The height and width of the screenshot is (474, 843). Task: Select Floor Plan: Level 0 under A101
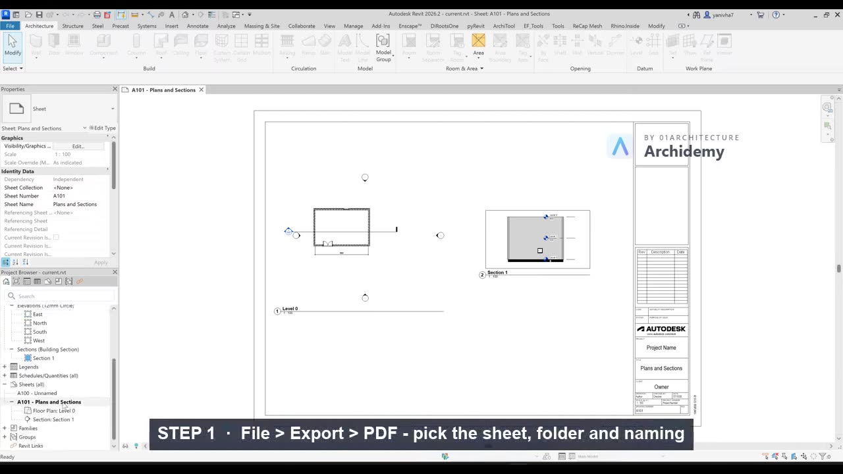(x=54, y=411)
